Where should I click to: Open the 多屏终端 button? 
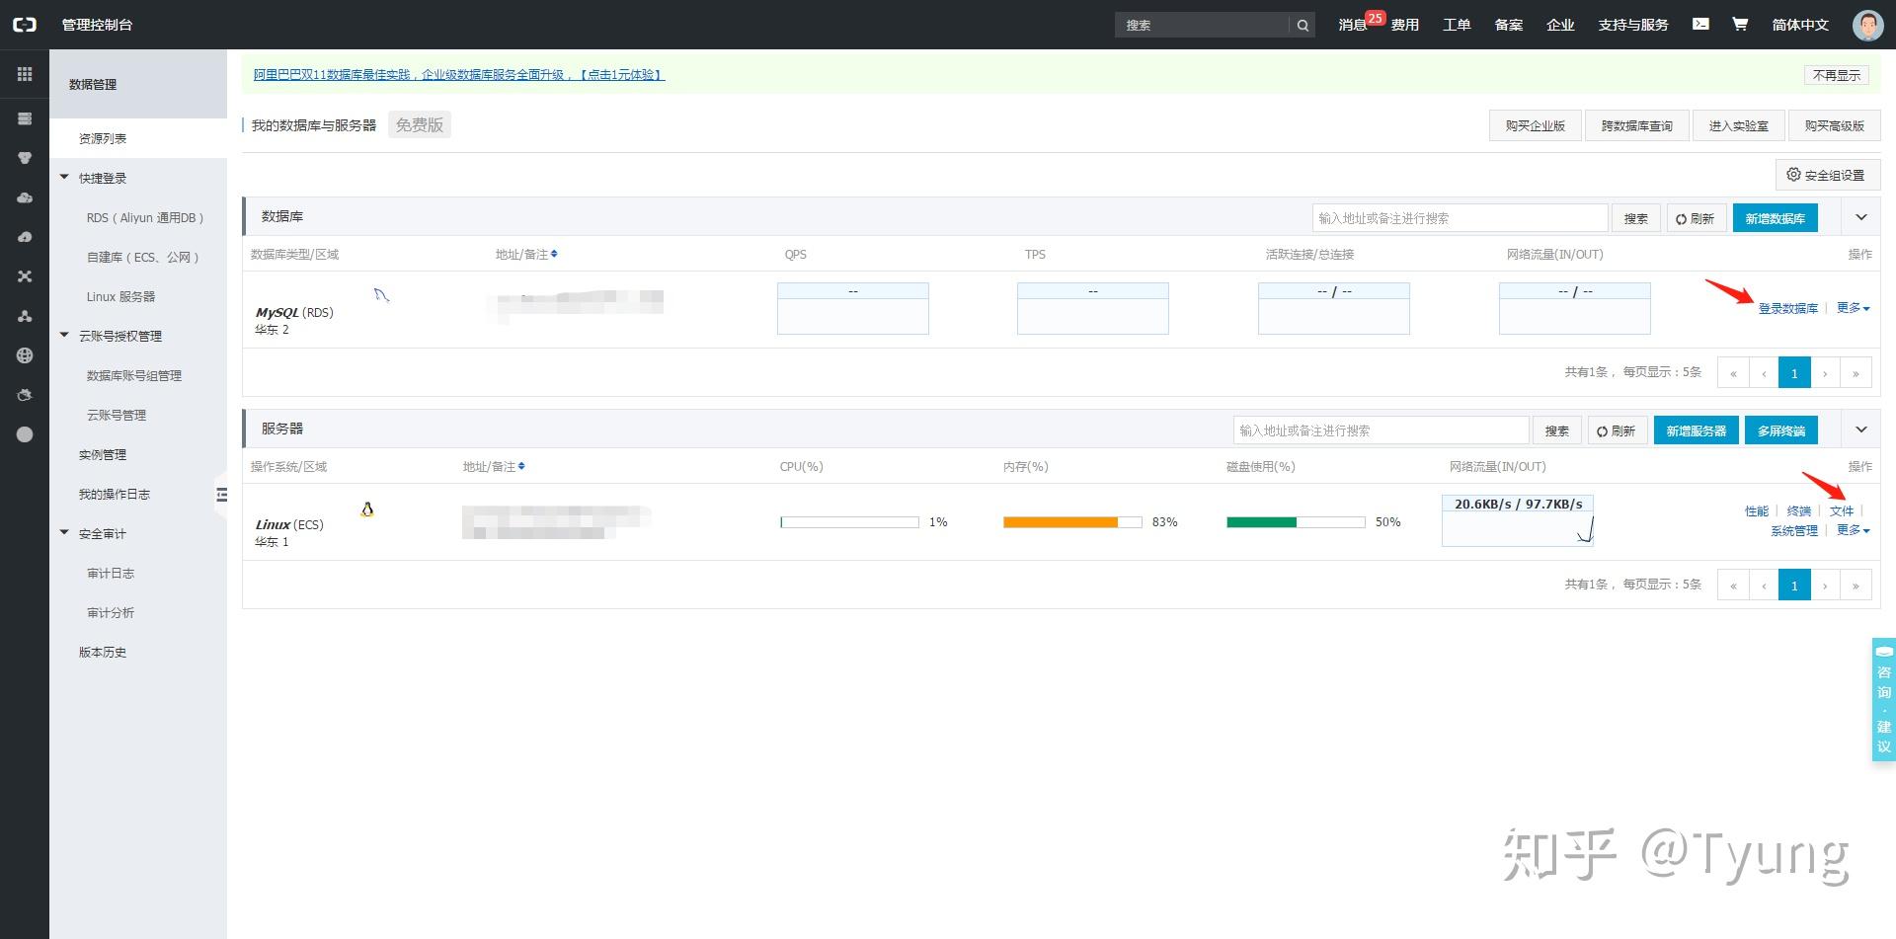click(1780, 430)
